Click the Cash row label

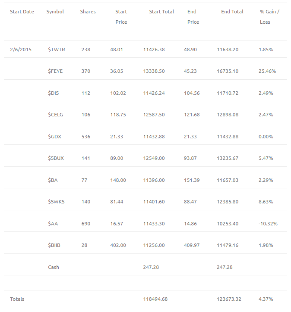click(x=54, y=267)
